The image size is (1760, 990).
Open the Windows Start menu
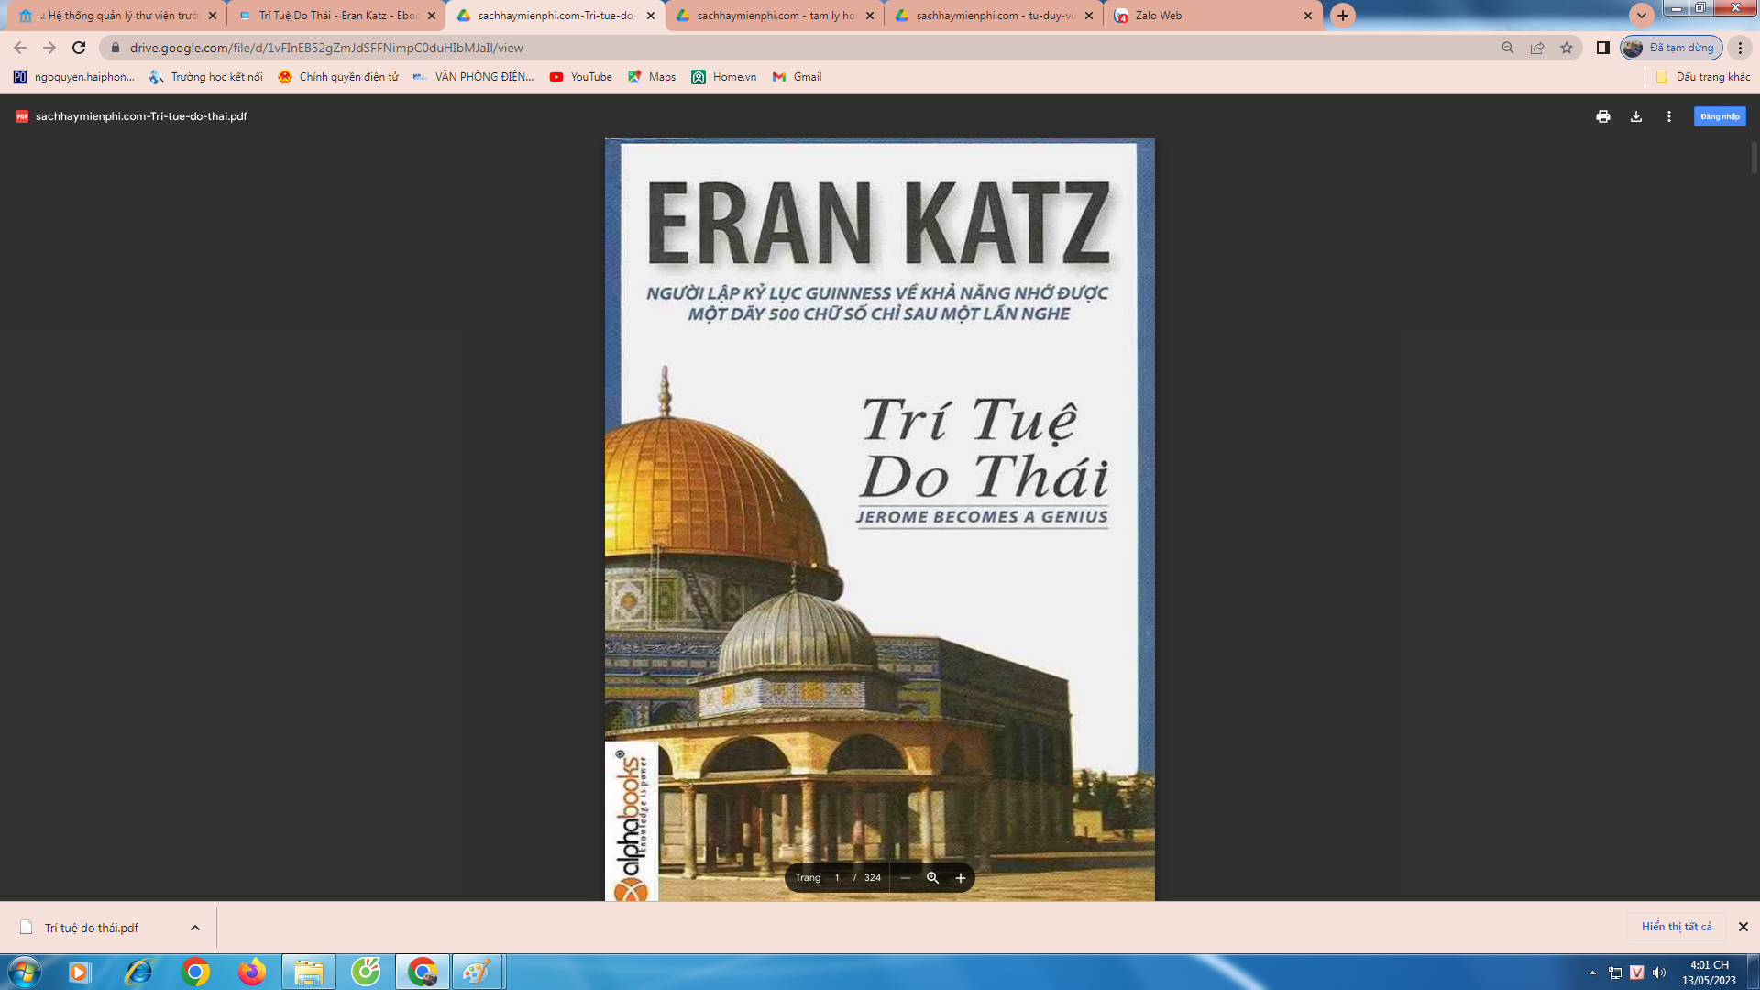(x=24, y=972)
